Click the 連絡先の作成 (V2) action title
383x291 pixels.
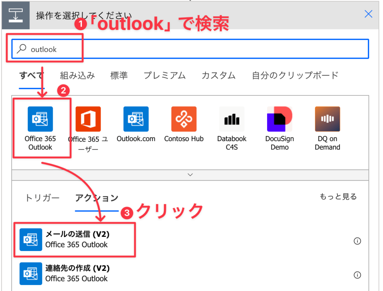(77, 268)
